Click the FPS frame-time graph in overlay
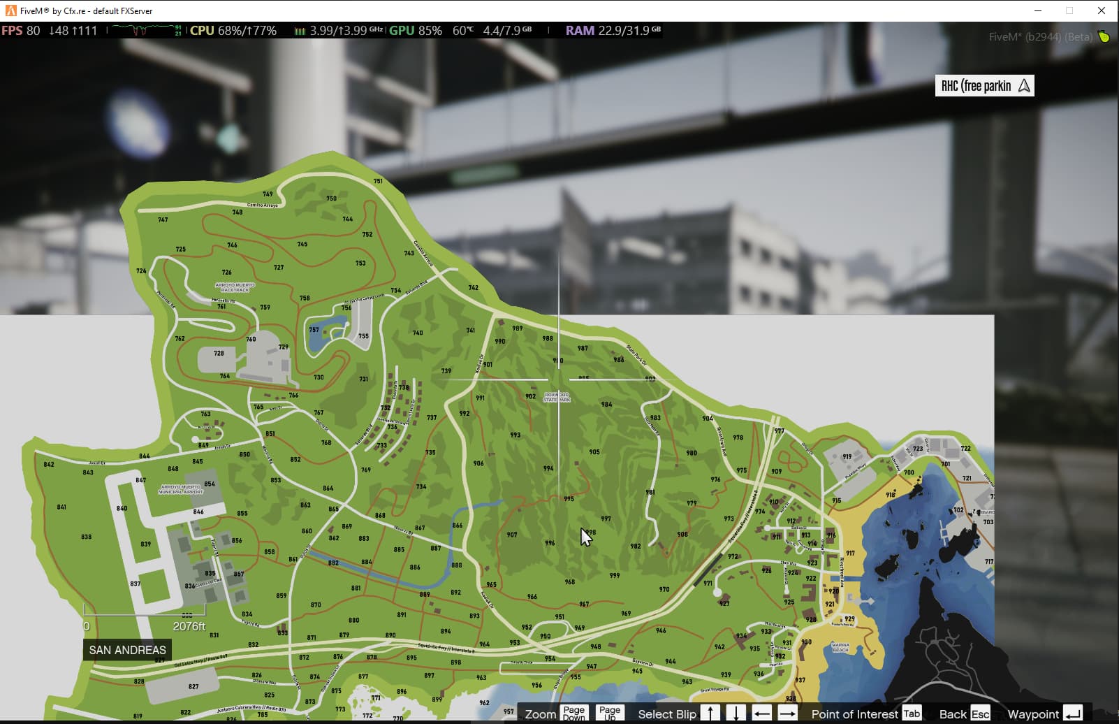Screen dimensions: 1119x724 [143, 31]
